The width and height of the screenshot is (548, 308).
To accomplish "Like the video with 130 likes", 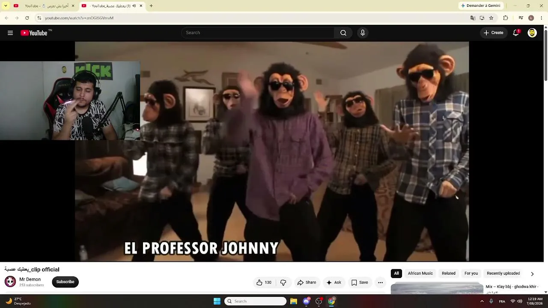I will [264, 282].
